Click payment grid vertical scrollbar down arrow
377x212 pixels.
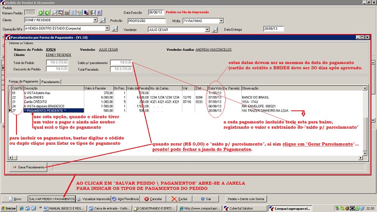click(x=365, y=153)
